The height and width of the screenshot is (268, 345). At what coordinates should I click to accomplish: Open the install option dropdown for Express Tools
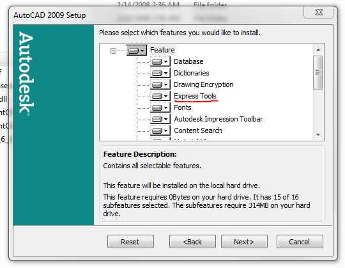click(160, 96)
